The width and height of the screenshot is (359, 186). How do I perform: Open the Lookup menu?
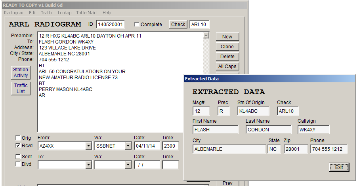pos(65,13)
